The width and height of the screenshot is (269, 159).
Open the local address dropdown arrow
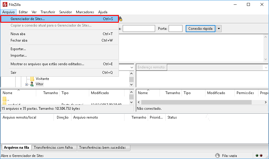132,67
